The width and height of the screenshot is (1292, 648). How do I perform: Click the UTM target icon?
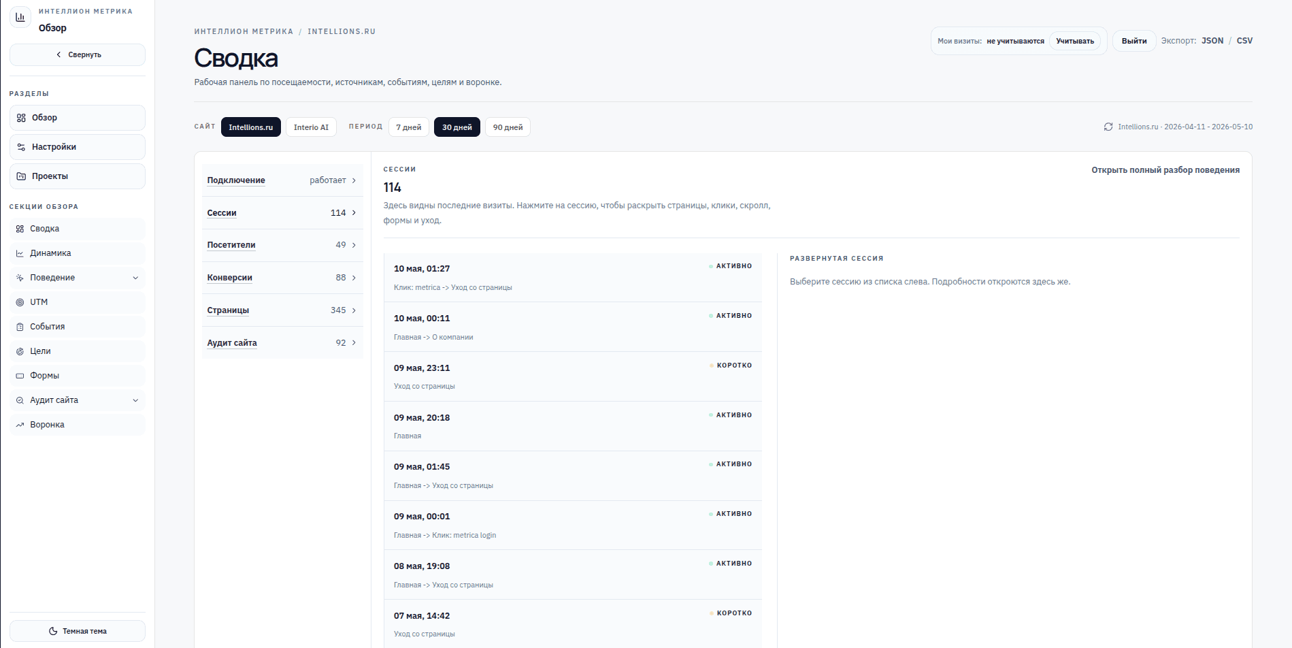[x=20, y=302]
